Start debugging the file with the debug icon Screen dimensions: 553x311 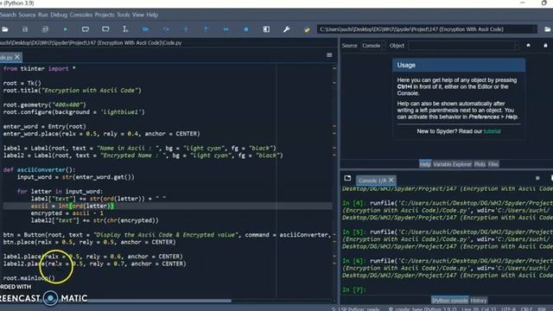pos(145,29)
